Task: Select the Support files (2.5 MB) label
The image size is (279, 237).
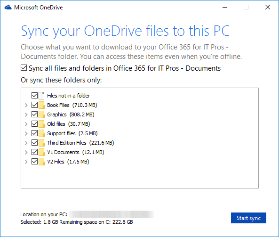Action: click(x=72, y=133)
